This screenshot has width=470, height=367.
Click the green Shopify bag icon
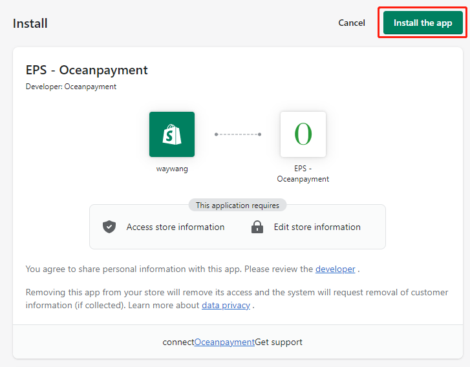tap(172, 134)
